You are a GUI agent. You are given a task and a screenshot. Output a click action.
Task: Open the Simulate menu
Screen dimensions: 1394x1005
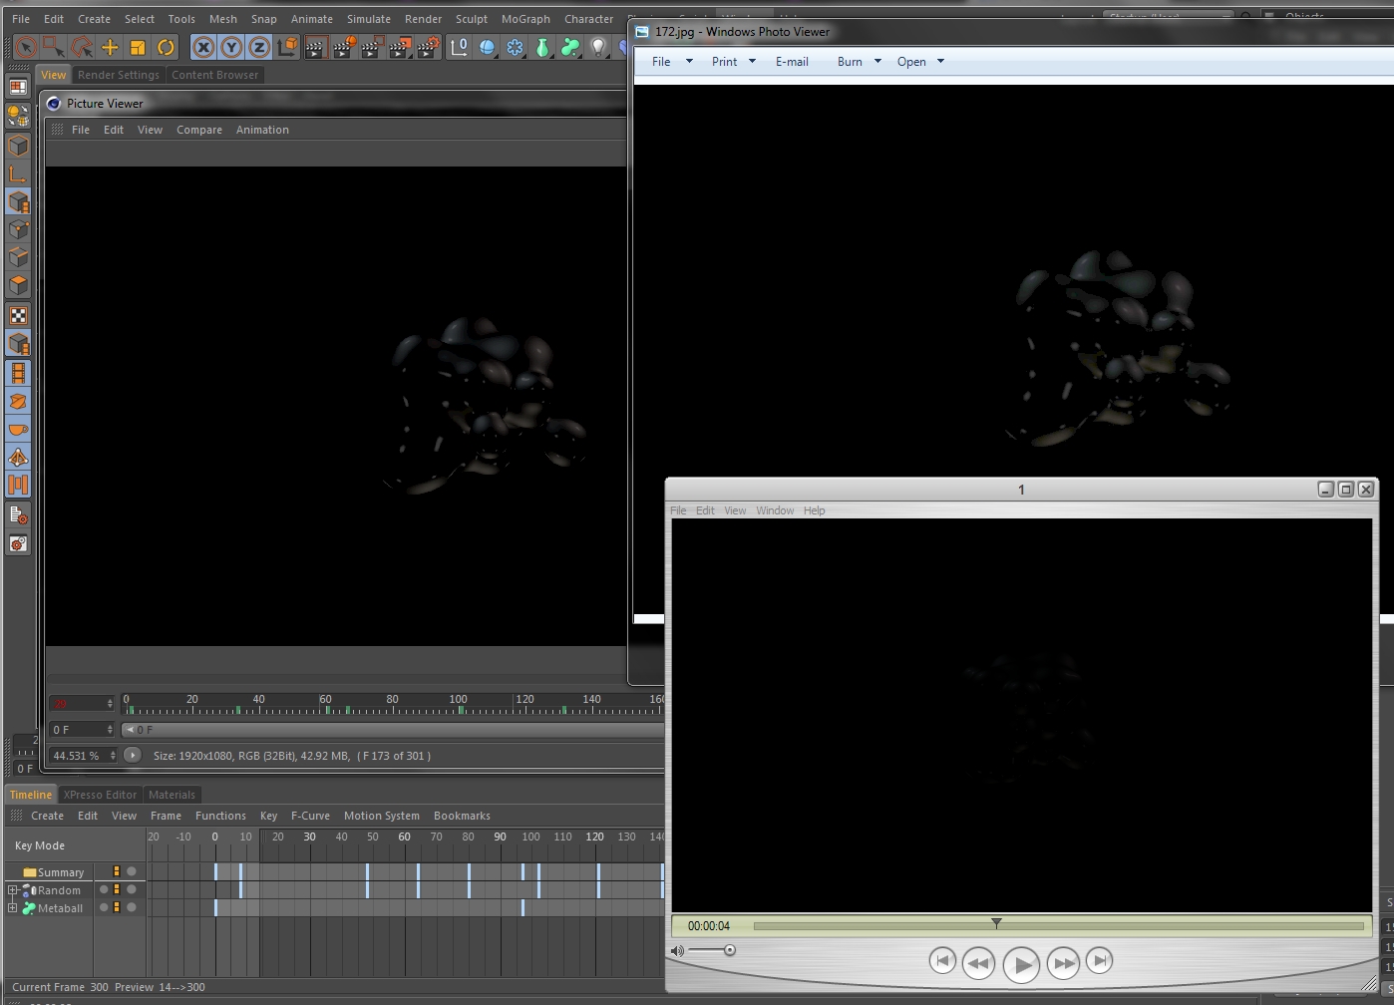(369, 19)
